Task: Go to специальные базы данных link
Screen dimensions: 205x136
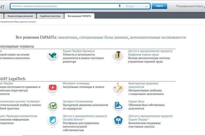Action: [x=104, y=37]
